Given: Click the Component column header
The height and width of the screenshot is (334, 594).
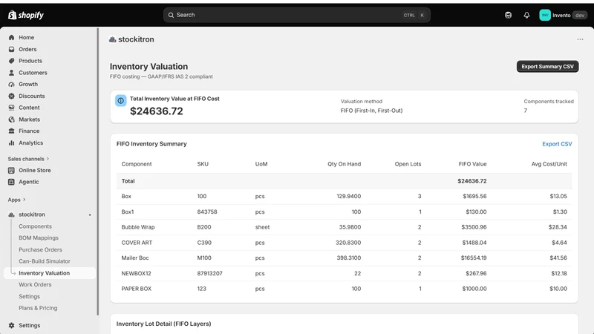Looking at the screenshot, I should coord(137,164).
